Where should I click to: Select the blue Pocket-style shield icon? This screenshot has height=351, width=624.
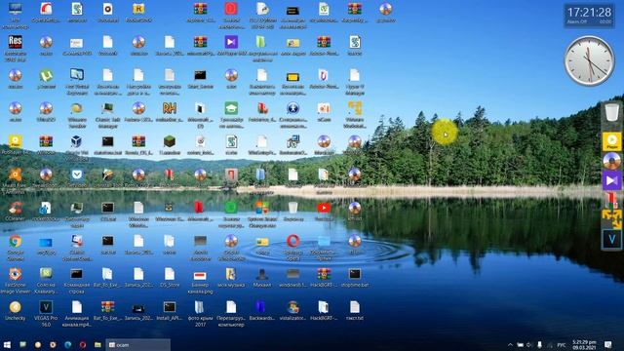[76, 175]
